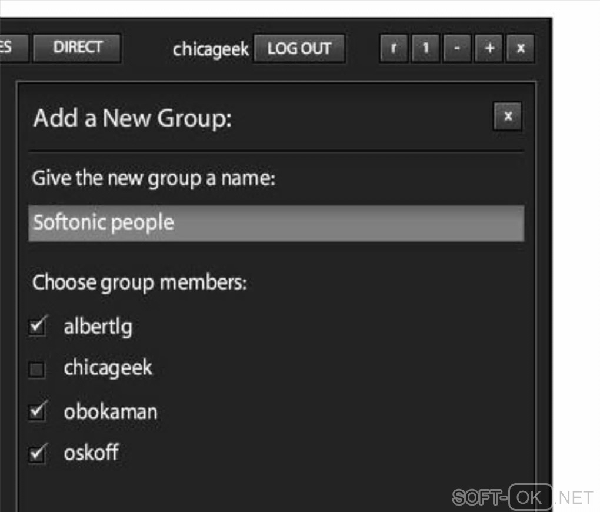Click the chicageek username next to LOG OUT
Screen dimensions: 600x512
pos(211,49)
